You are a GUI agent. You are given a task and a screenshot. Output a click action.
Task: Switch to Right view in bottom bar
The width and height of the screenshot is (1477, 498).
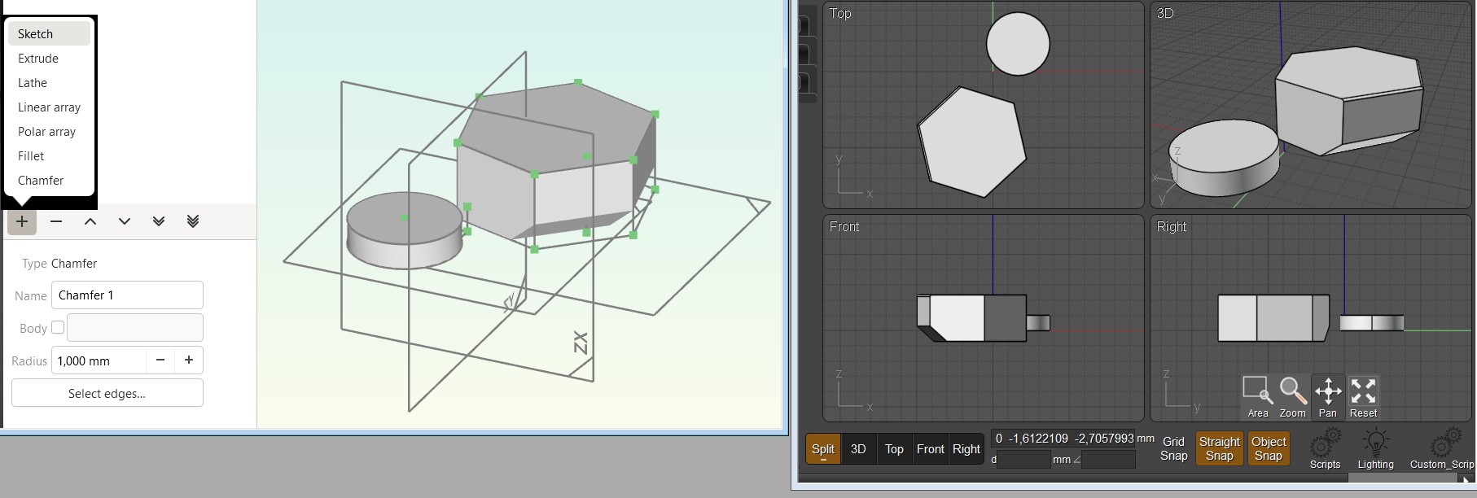(966, 449)
